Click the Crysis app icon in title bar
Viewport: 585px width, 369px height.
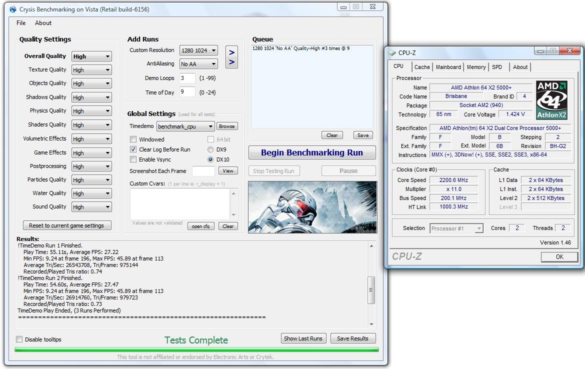tap(13, 9)
